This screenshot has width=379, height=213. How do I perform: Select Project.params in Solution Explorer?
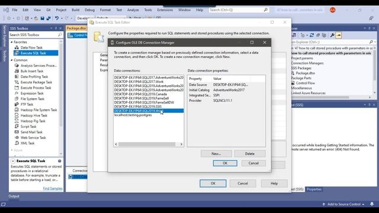coord(302,58)
